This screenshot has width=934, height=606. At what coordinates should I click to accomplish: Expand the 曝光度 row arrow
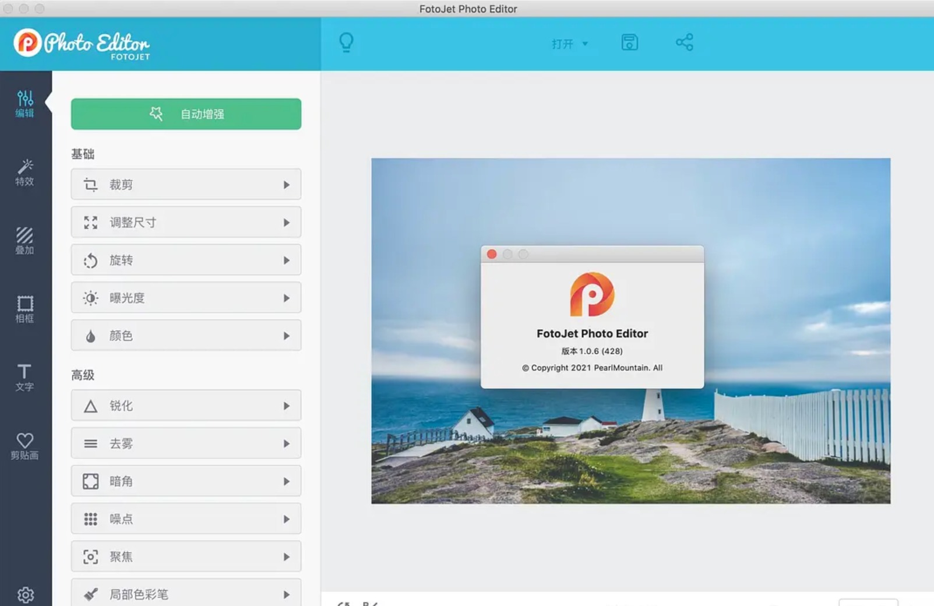pyautogui.click(x=287, y=298)
